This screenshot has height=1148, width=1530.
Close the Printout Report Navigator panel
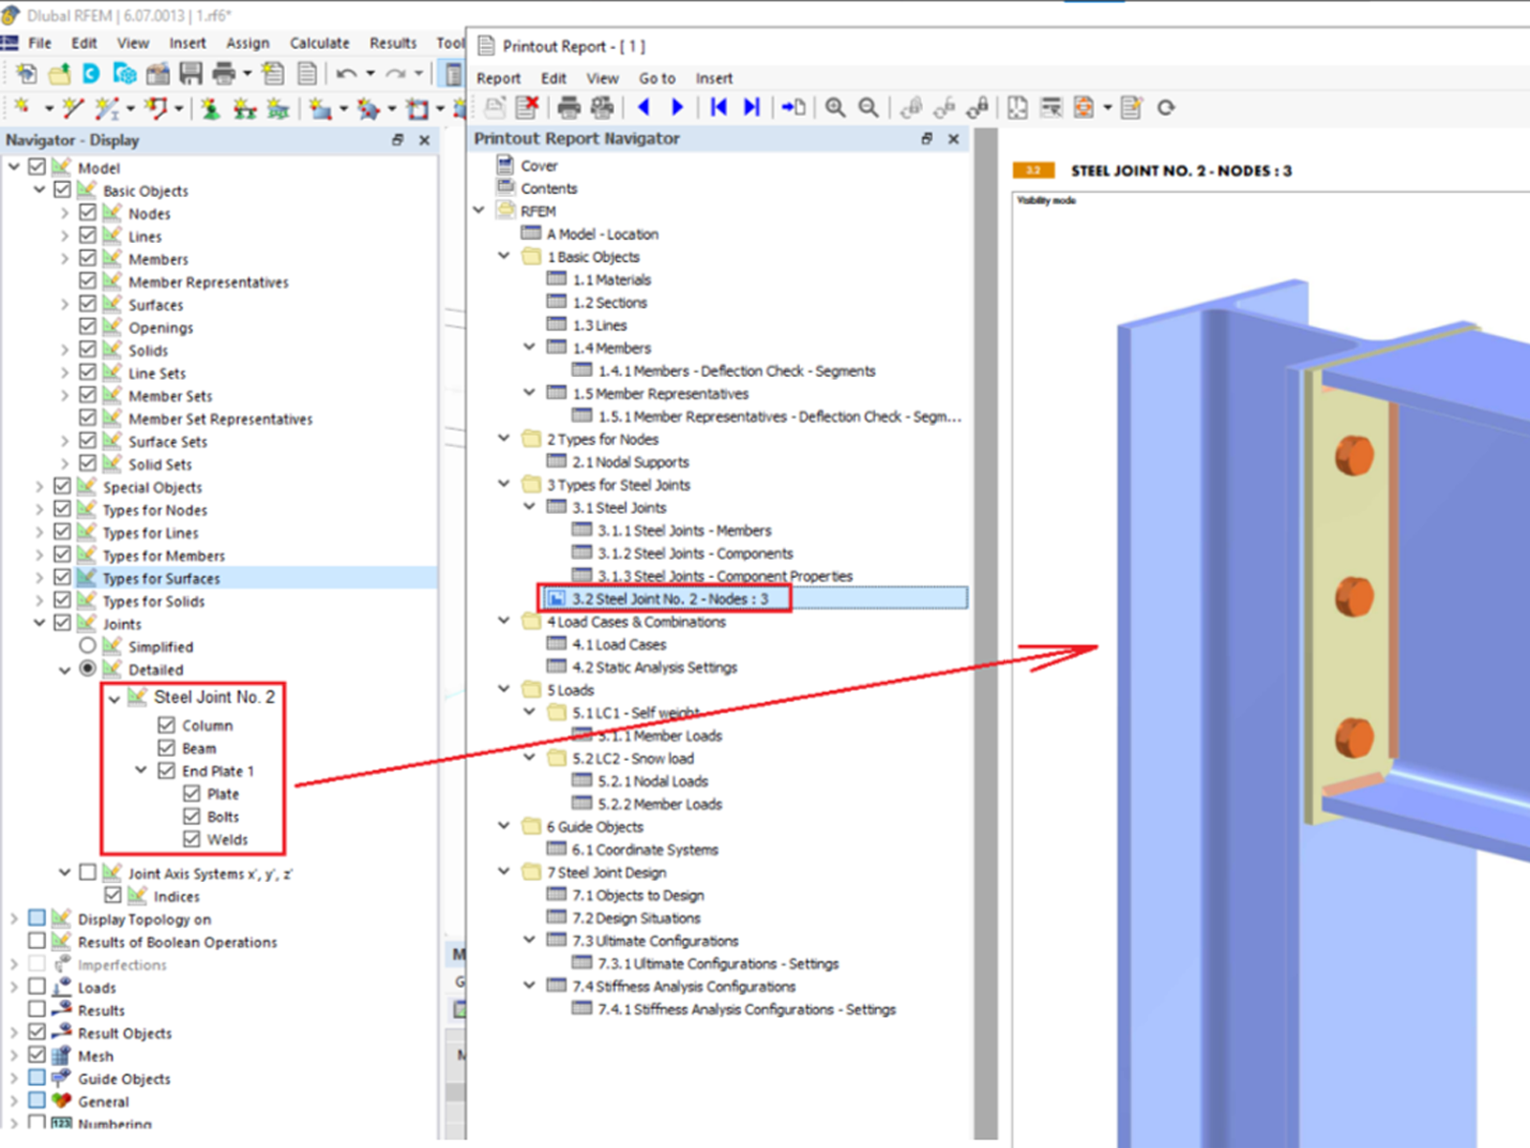953,139
